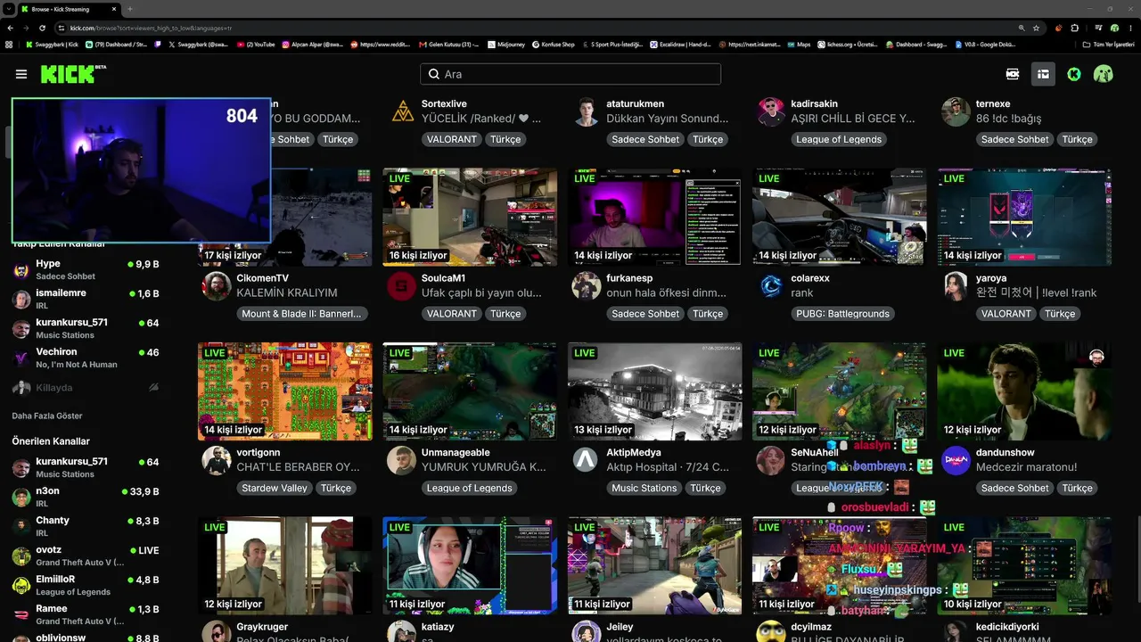This screenshot has width=1141, height=642.
Task: Open n3on channel in recommended list
Action: point(86,497)
